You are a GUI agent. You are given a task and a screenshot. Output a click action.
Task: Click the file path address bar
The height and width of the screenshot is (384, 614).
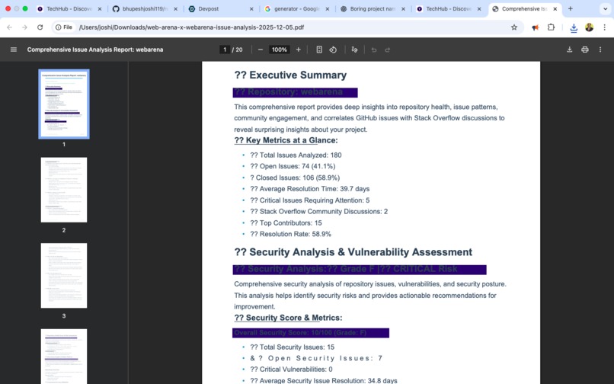[x=289, y=27]
